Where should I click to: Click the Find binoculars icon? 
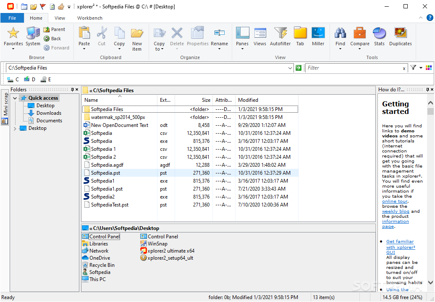340,33
